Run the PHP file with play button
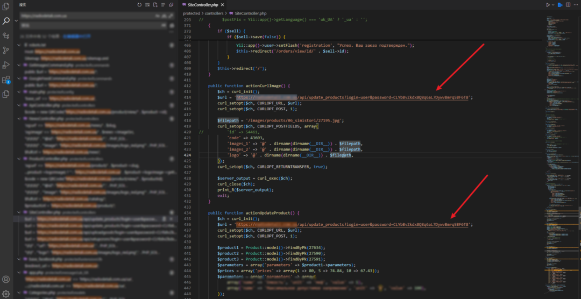 [548, 5]
